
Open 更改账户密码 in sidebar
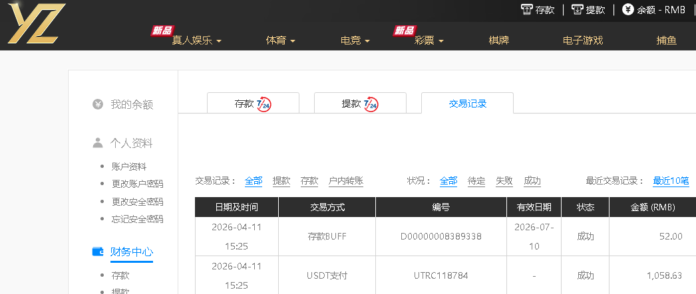pos(137,184)
